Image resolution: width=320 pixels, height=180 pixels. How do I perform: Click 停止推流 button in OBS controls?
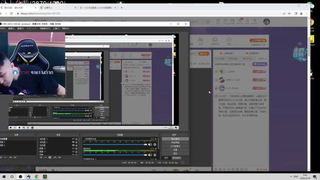pyautogui.click(x=175, y=139)
